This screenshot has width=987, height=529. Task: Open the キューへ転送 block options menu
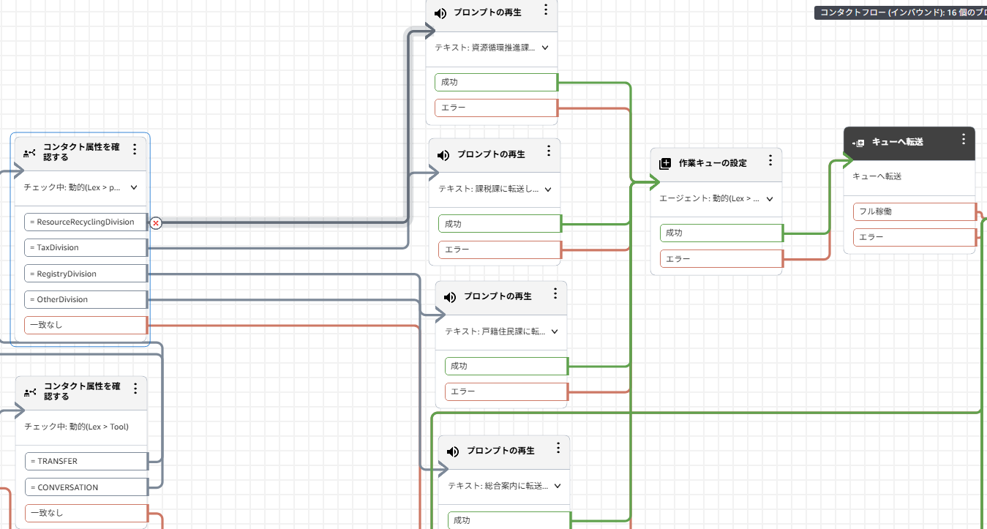(x=964, y=139)
